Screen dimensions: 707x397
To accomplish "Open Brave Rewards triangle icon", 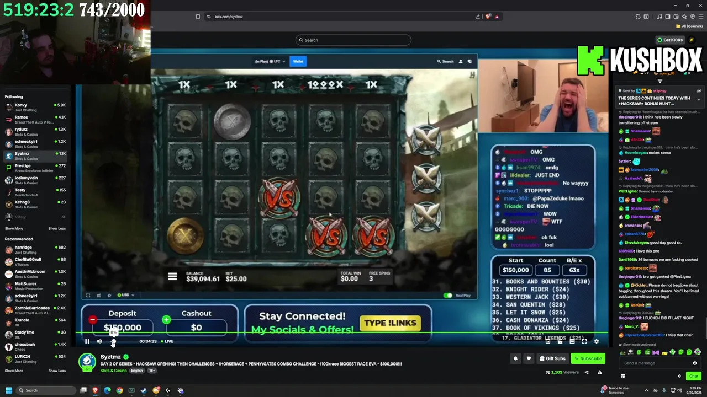I will coord(497,17).
